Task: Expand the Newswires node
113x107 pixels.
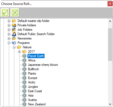Action: pos(9,38)
